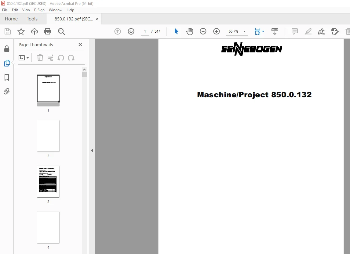Switch to the Tools tab
The height and width of the screenshot is (254, 350).
(32, 19)
